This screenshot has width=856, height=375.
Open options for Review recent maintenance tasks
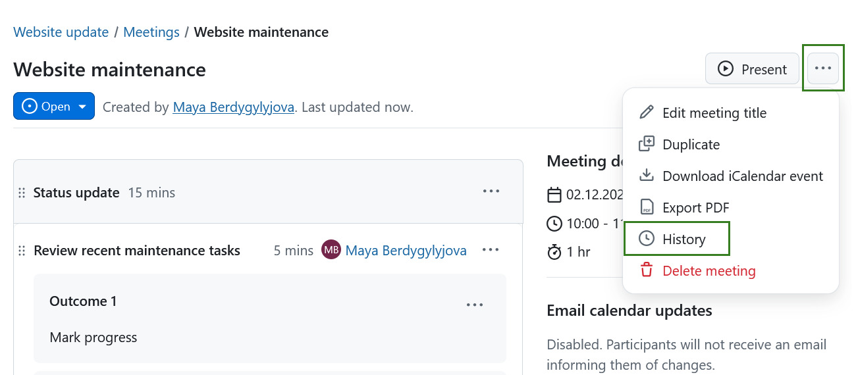tap(491, 250)
